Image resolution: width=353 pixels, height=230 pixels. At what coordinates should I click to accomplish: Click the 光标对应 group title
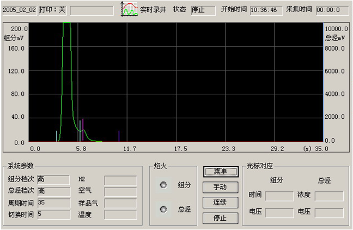(x=259, y=166)
